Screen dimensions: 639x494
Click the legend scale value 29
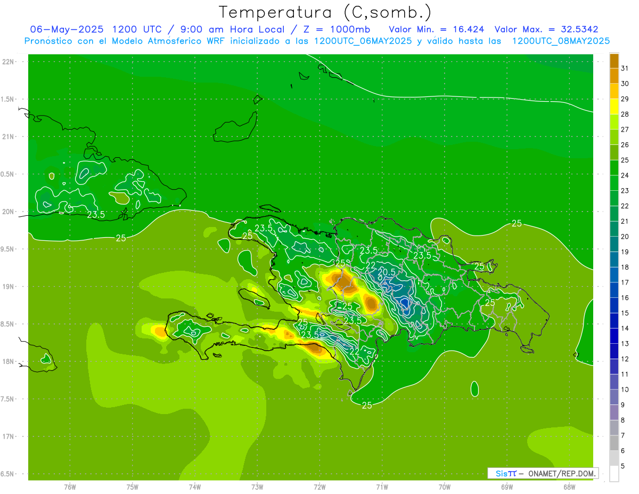tap(625, 99)
